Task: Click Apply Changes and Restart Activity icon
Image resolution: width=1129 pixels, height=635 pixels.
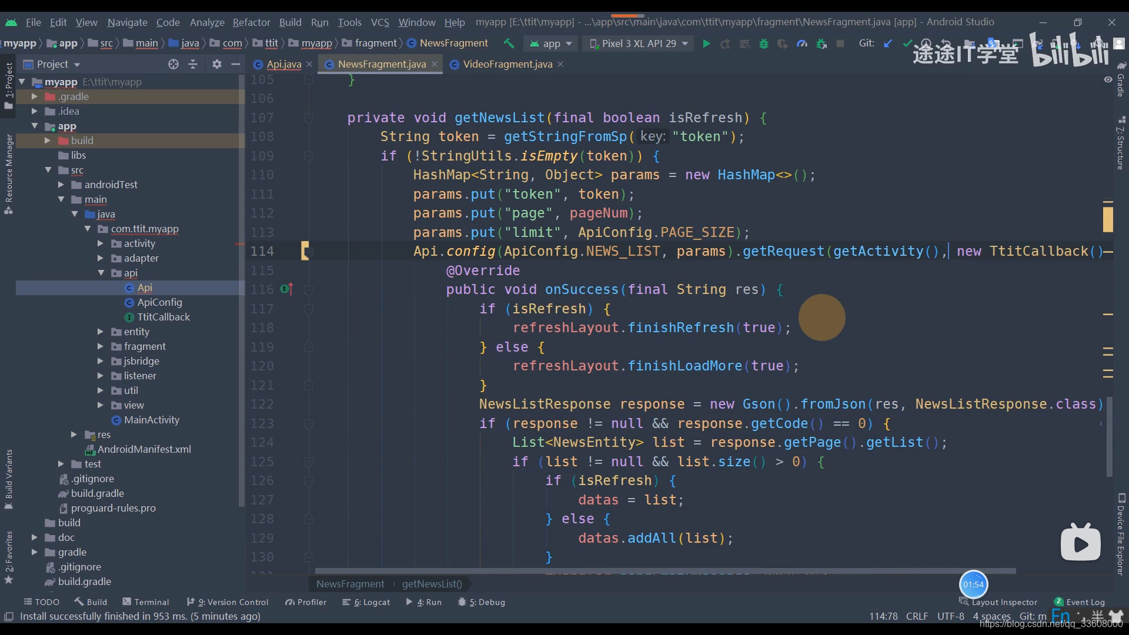Action: point(726,44)
